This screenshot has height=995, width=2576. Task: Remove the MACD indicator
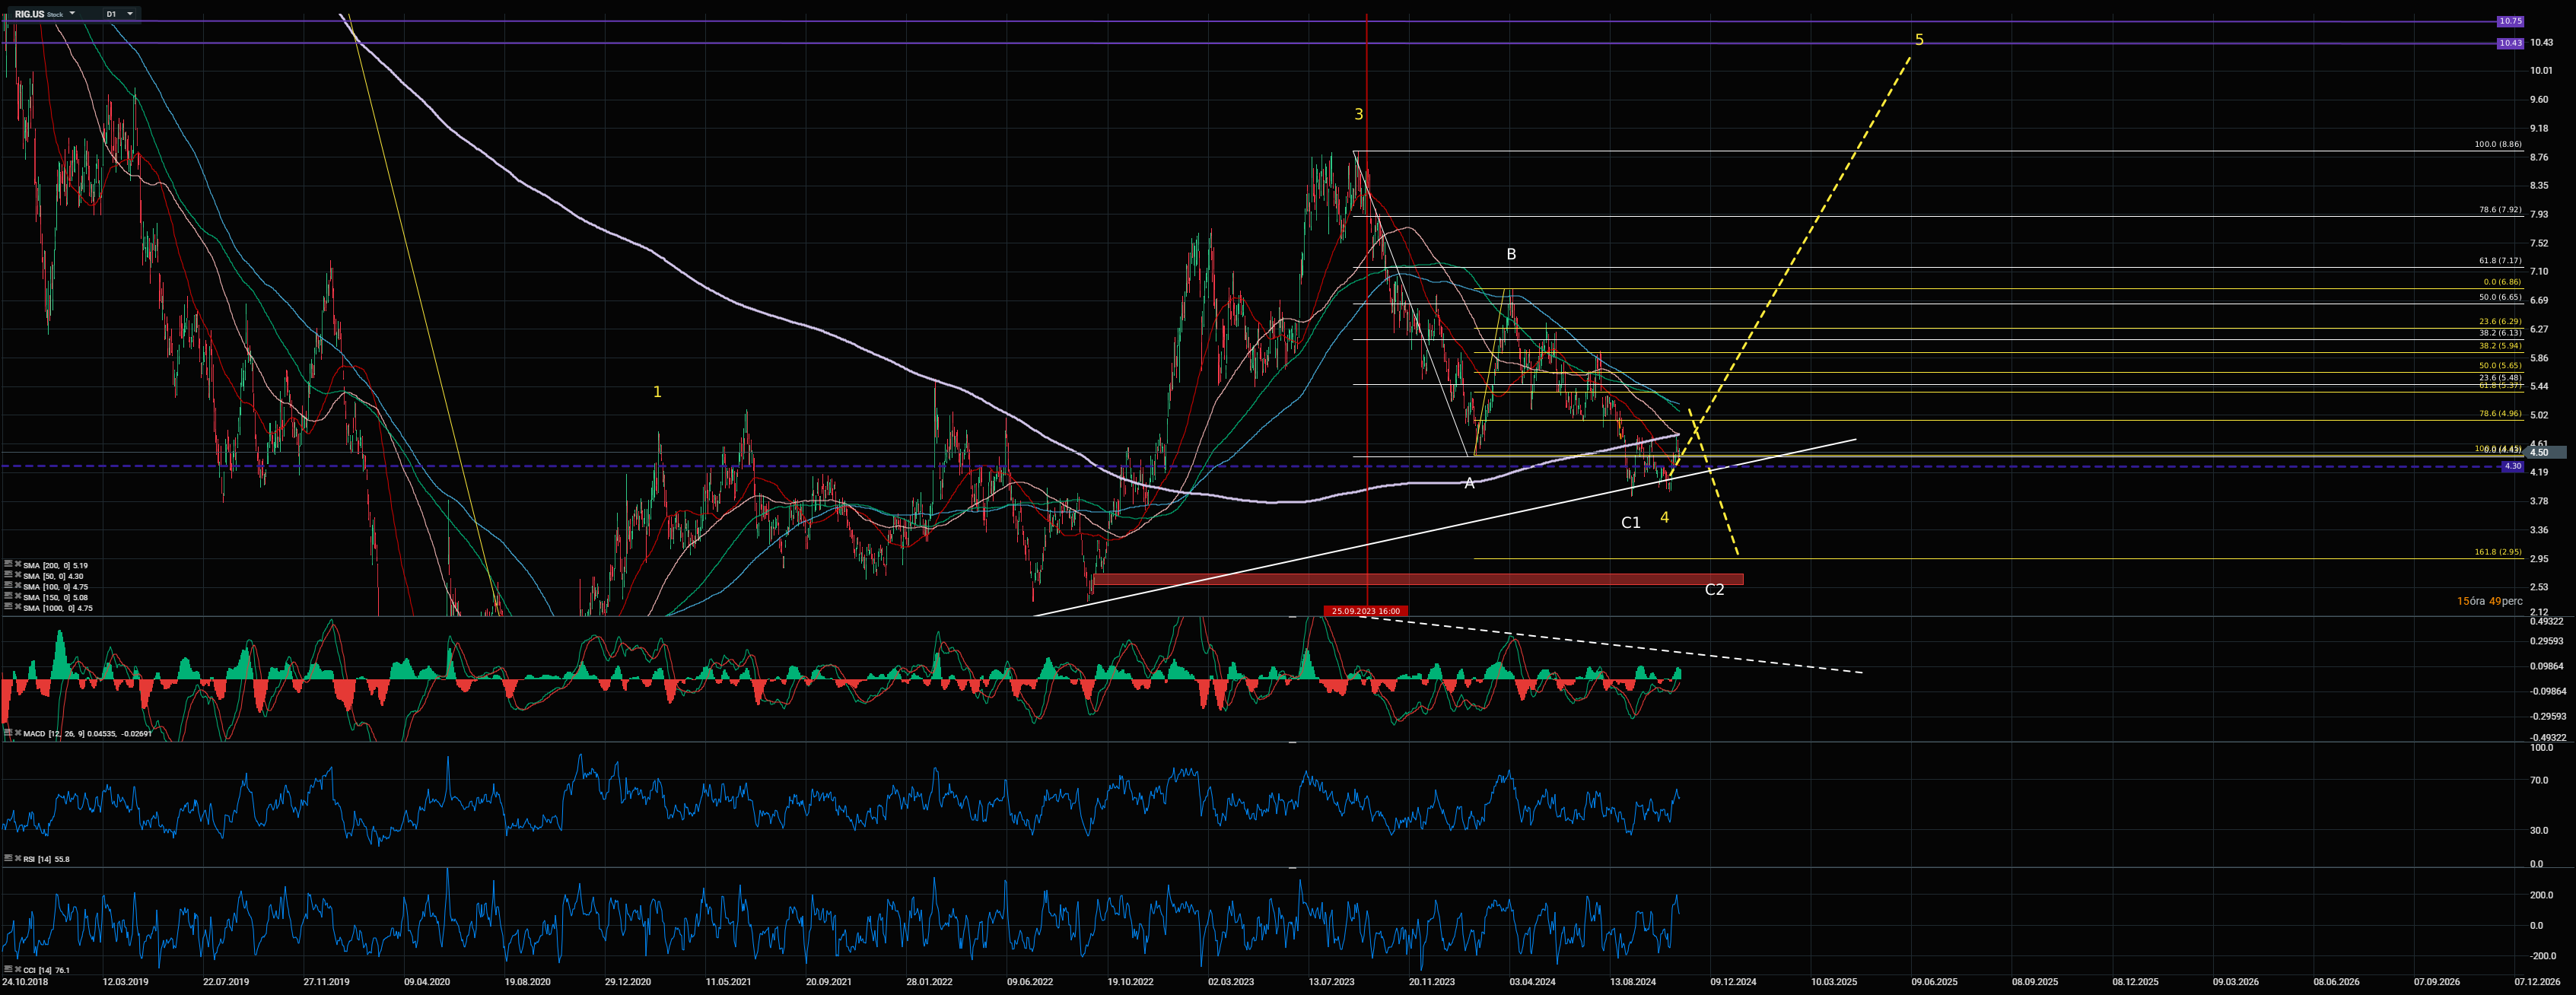pyautogui.click(x=18, y=733)
